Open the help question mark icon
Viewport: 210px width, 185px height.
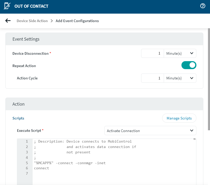(x=203, y=6)
